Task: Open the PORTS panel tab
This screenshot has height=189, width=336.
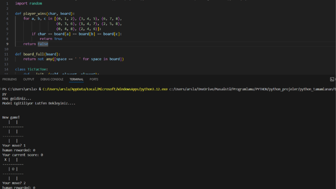Action: [94, 79]
